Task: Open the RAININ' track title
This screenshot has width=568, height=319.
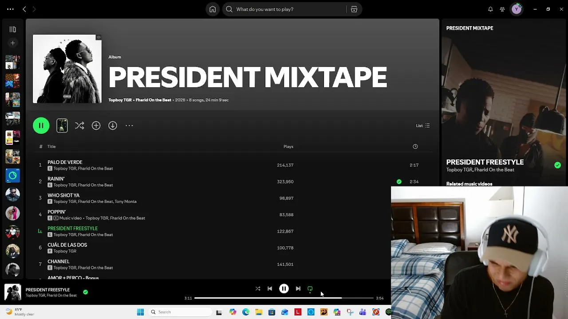Action: (56, 179)
